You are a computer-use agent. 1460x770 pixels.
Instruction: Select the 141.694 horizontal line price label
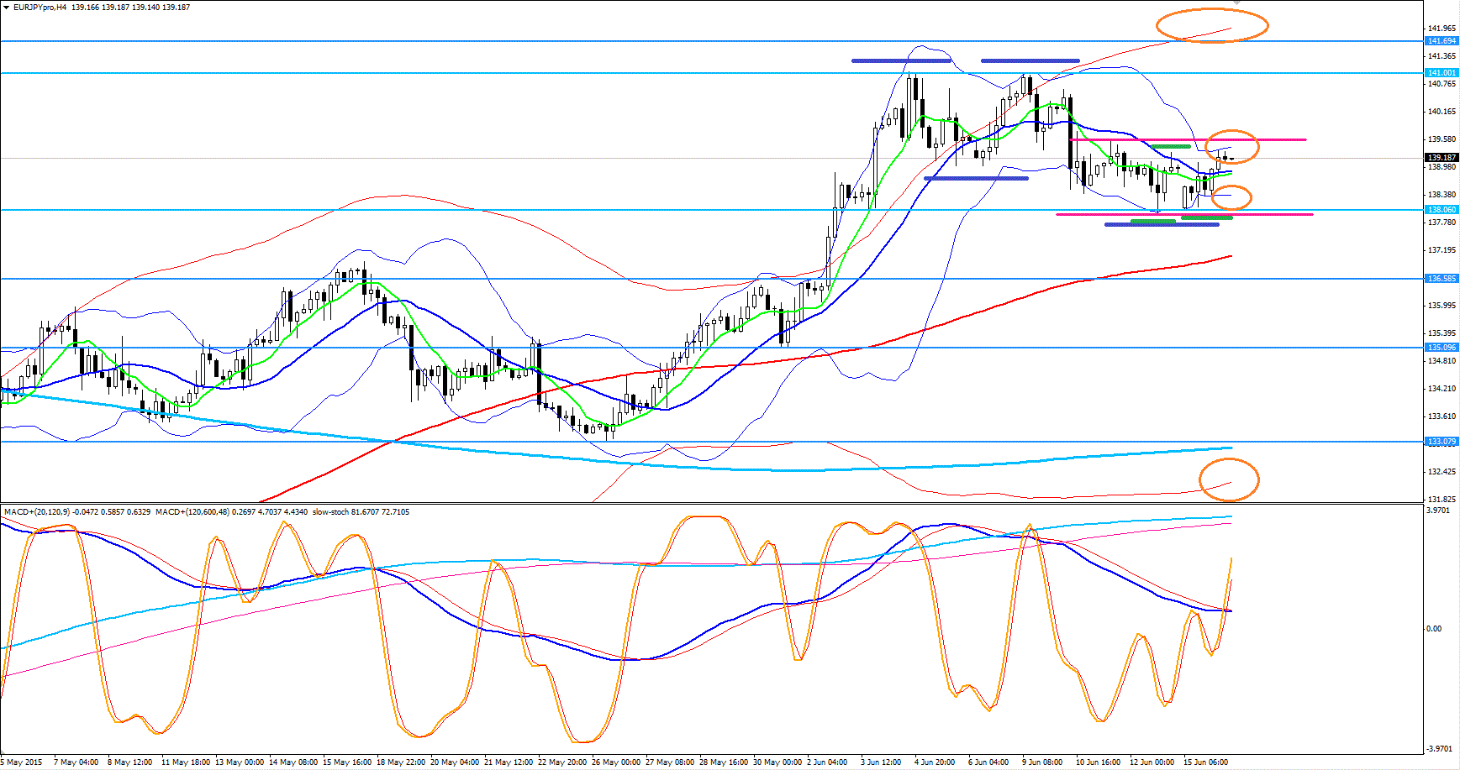[1442, 41]
